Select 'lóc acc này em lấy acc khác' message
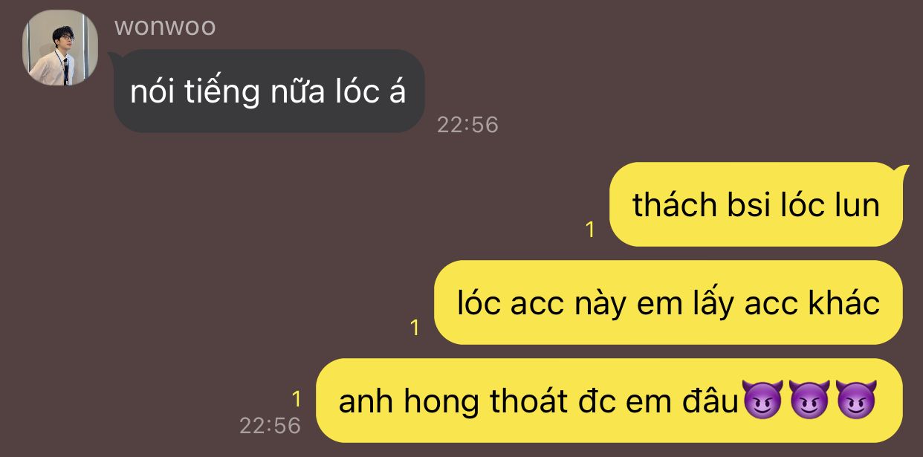This screenshot has width=923, height=457. [x=668, y=302]
